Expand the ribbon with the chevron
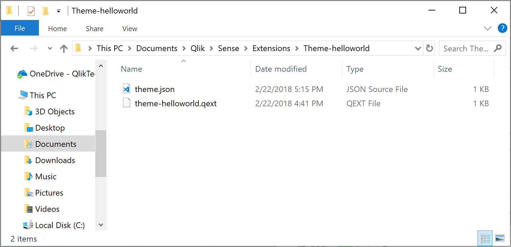511x247 pixels. pos(487,28)
